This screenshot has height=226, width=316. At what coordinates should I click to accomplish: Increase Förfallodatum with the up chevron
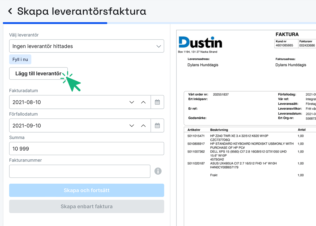pyautogui.click(x=144, y=125)
